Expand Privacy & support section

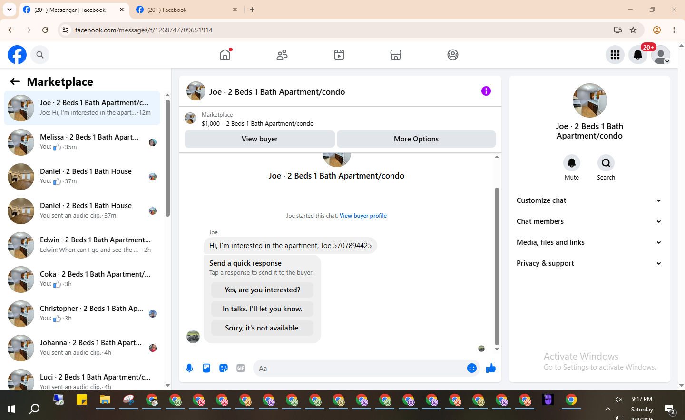point(589,263)
